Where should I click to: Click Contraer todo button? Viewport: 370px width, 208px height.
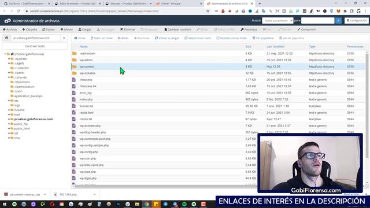click(x=35, y=46)
